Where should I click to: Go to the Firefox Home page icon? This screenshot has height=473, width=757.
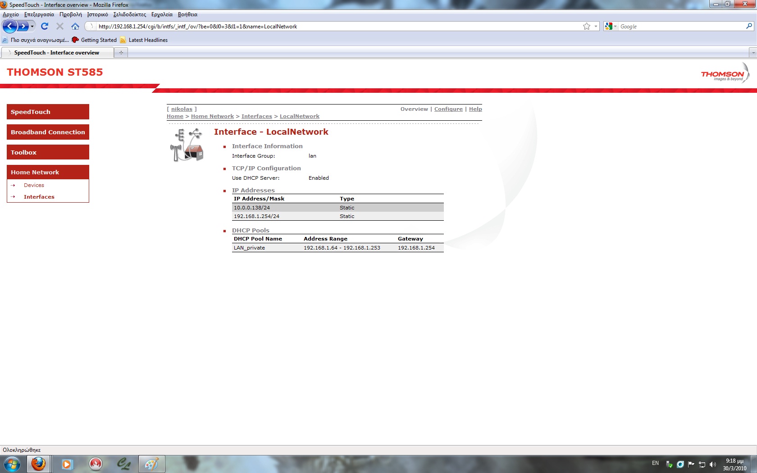75,26
